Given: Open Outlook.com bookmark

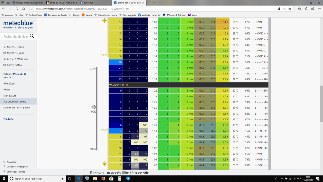Looking at the screenshot, I should click(x=106, y=15).
